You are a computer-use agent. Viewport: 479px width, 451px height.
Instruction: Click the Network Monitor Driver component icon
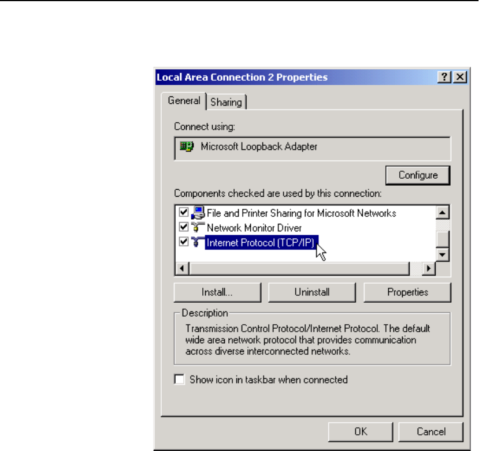point(198,227)
